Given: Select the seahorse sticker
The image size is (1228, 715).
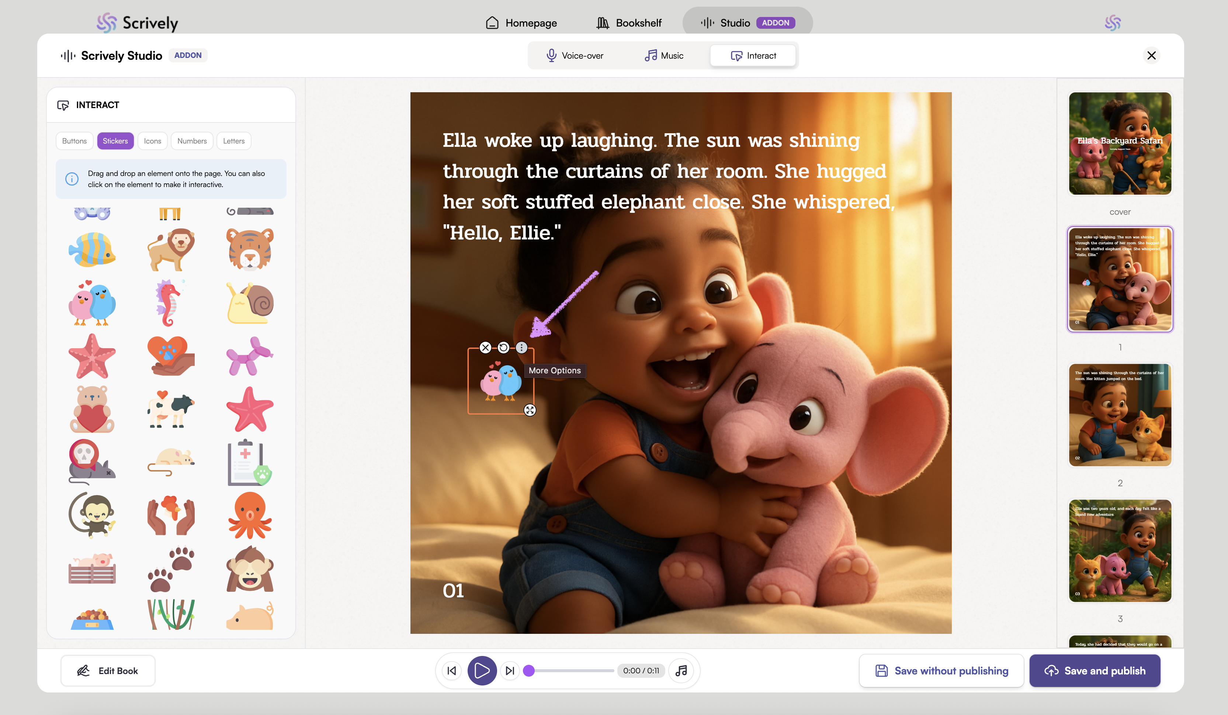Looking at the screenshot, I should tap(169, 303).
